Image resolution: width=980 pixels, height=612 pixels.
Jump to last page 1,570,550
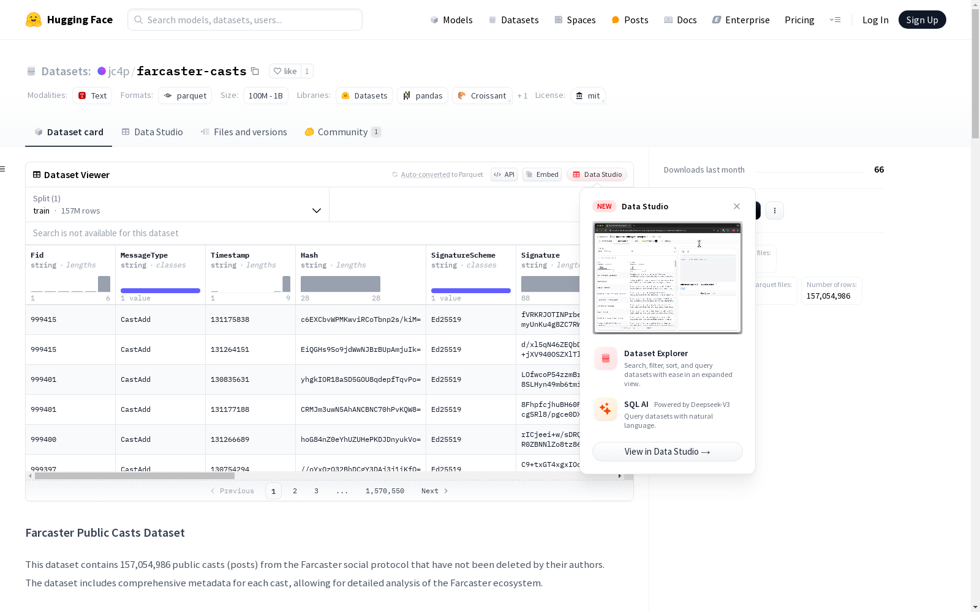(385, 491)
